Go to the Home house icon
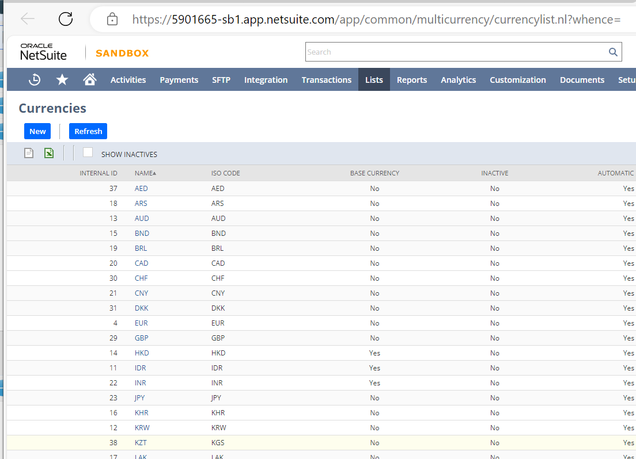Viewport: 636px width, 459px height. click(x=90, y=79)
